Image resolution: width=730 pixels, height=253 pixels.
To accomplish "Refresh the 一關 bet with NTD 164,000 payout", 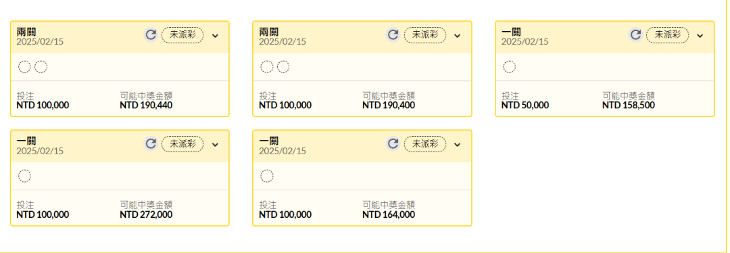I will (x=393, y=144).
